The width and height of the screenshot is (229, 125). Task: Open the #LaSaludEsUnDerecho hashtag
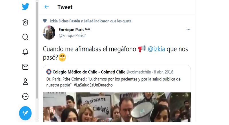click(x=93, y=85)
